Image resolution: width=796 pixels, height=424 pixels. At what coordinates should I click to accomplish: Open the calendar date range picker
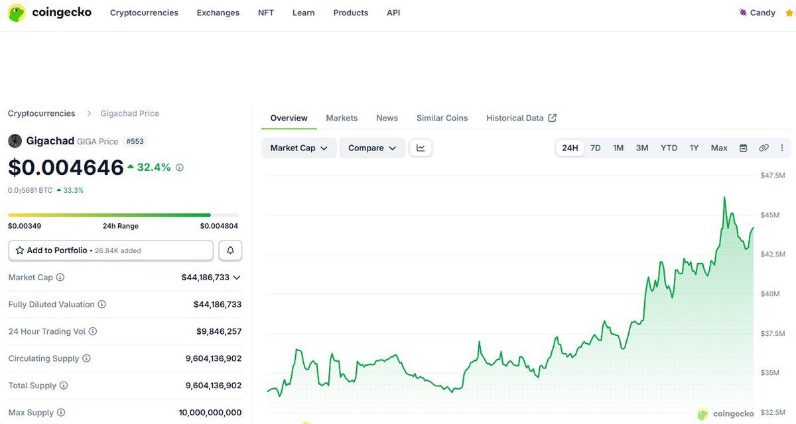pos(743,148)
